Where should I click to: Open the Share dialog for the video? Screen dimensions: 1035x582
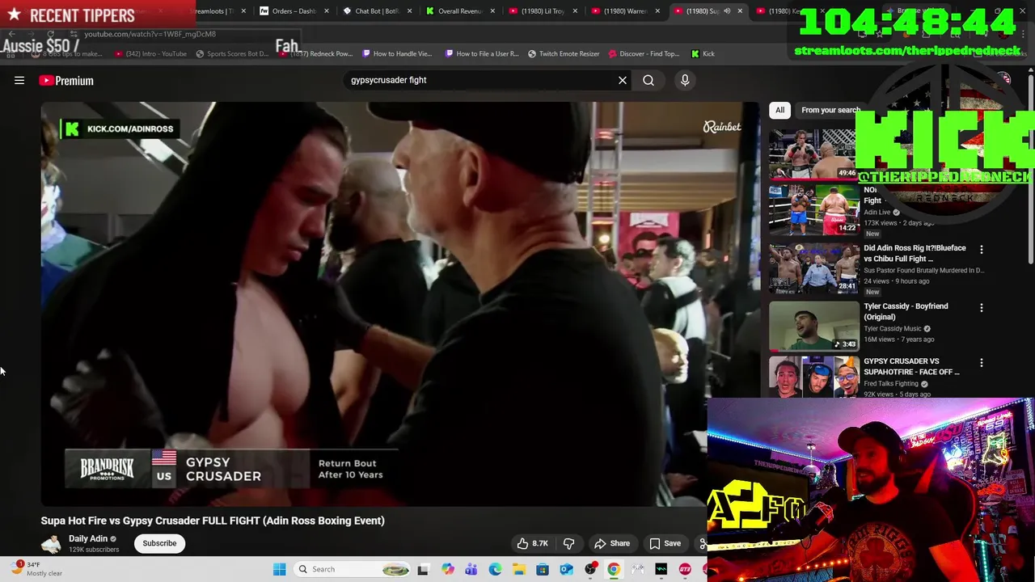(x=612, y=543)
